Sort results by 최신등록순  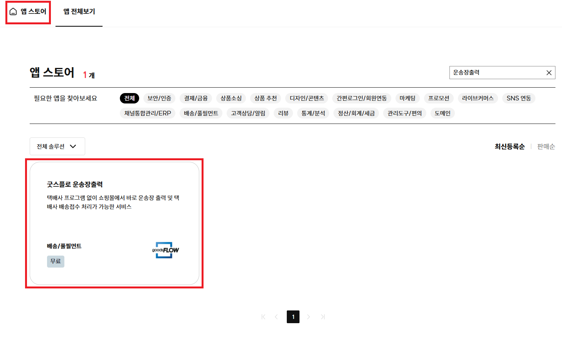[x=510, y=146]
